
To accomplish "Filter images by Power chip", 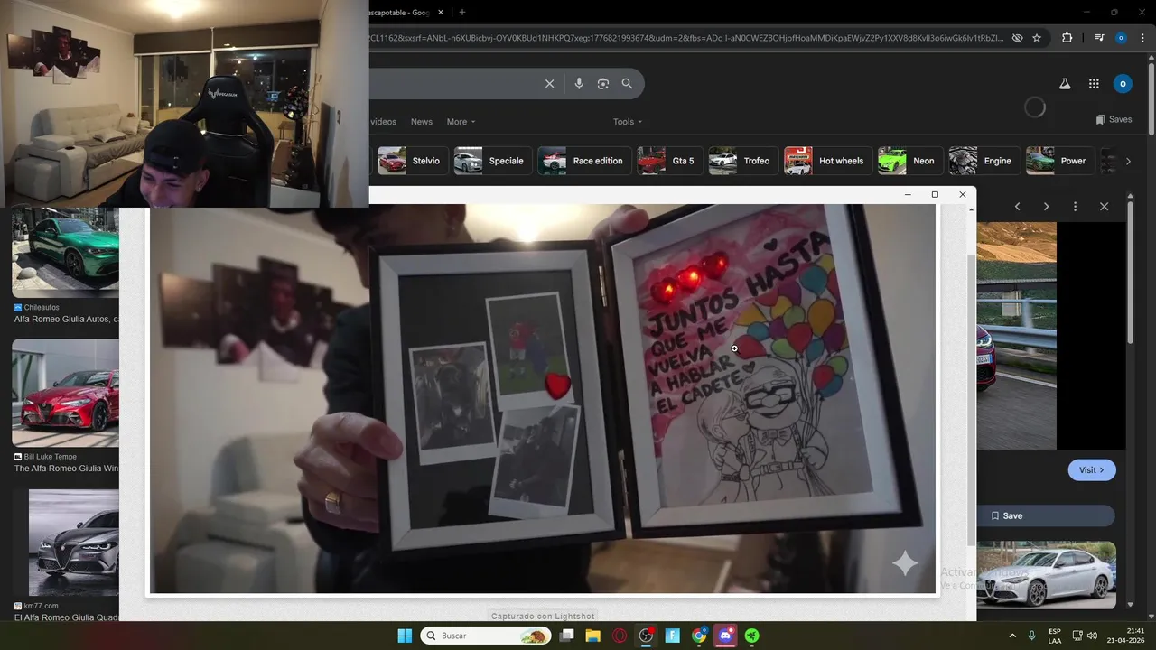I will point(1059,161).
